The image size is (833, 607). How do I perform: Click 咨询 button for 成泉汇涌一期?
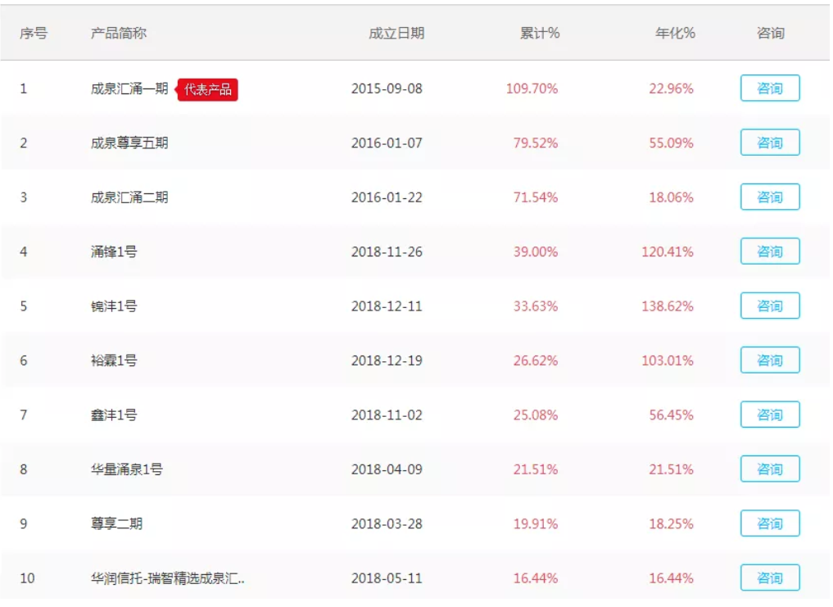click(770, 88)
